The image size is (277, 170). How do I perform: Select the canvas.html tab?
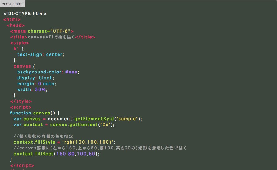pos(13,4)
